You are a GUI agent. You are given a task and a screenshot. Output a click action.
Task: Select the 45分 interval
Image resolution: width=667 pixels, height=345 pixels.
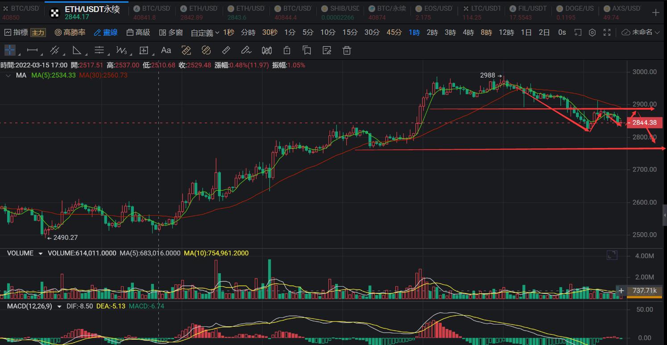[394, 33]
